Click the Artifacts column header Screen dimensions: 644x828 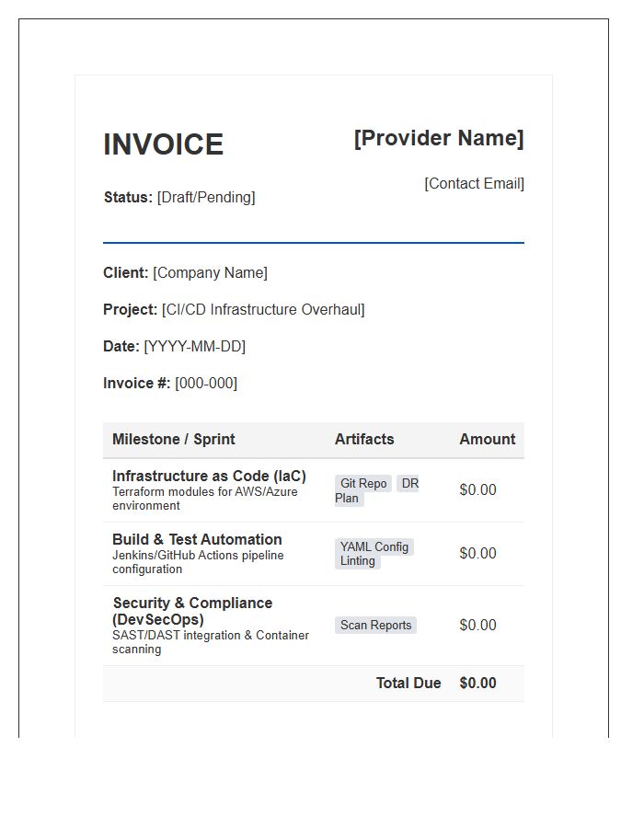pyautogui.click(x=364, y=440)
